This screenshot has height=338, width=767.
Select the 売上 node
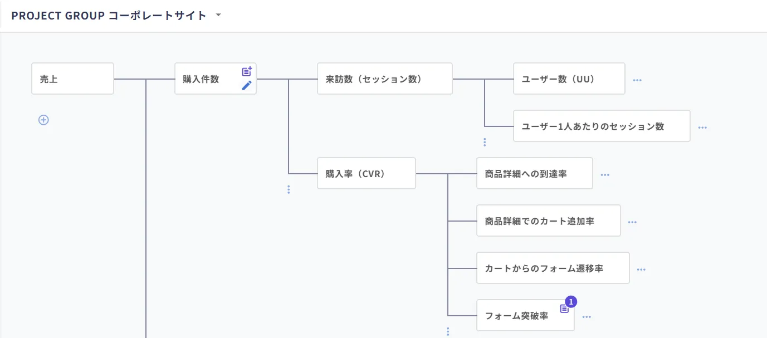[73, 79]
